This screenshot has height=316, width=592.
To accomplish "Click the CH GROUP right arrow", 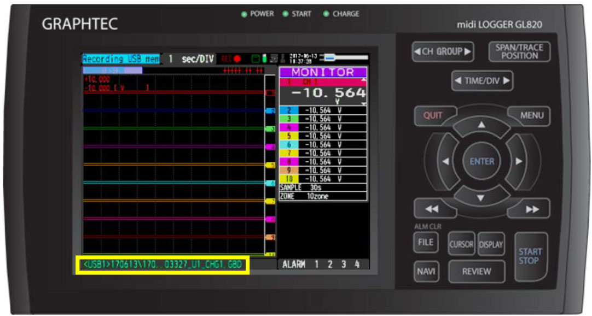I will [x=468, y=51].
